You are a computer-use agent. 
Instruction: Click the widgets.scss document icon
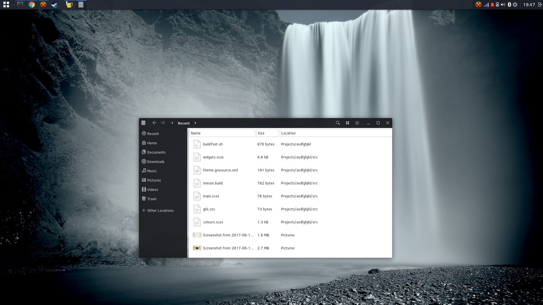[197, 157]
